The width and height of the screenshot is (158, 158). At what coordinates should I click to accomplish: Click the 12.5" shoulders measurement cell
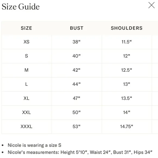(x=127, y=70)
